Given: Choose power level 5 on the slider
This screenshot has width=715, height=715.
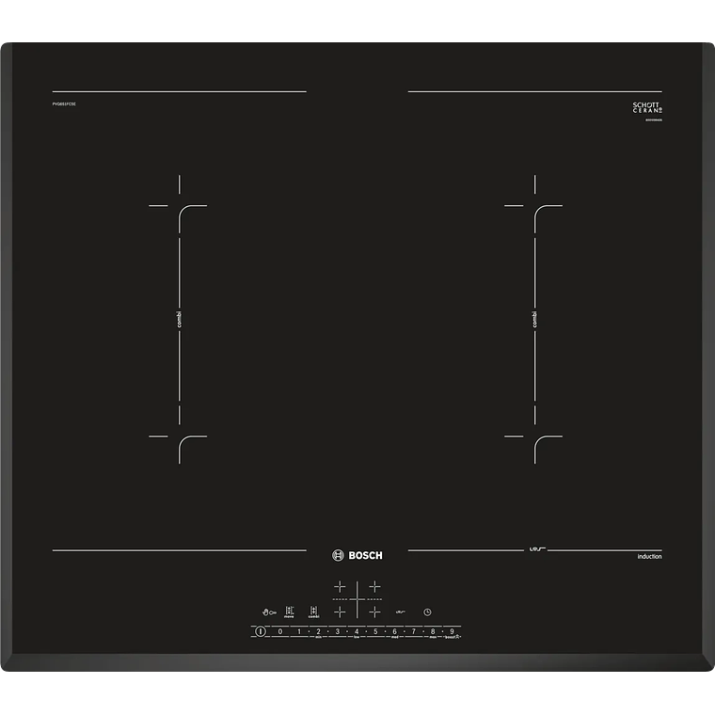Looking at the screenshot, I should click(x=375, y=631).
